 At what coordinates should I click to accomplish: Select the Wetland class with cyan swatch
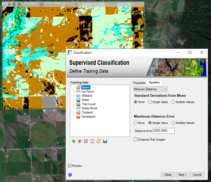click(x=87, y=96)
